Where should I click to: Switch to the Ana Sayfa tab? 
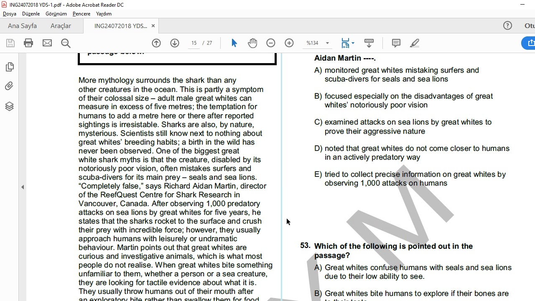(x=22, y=26)
